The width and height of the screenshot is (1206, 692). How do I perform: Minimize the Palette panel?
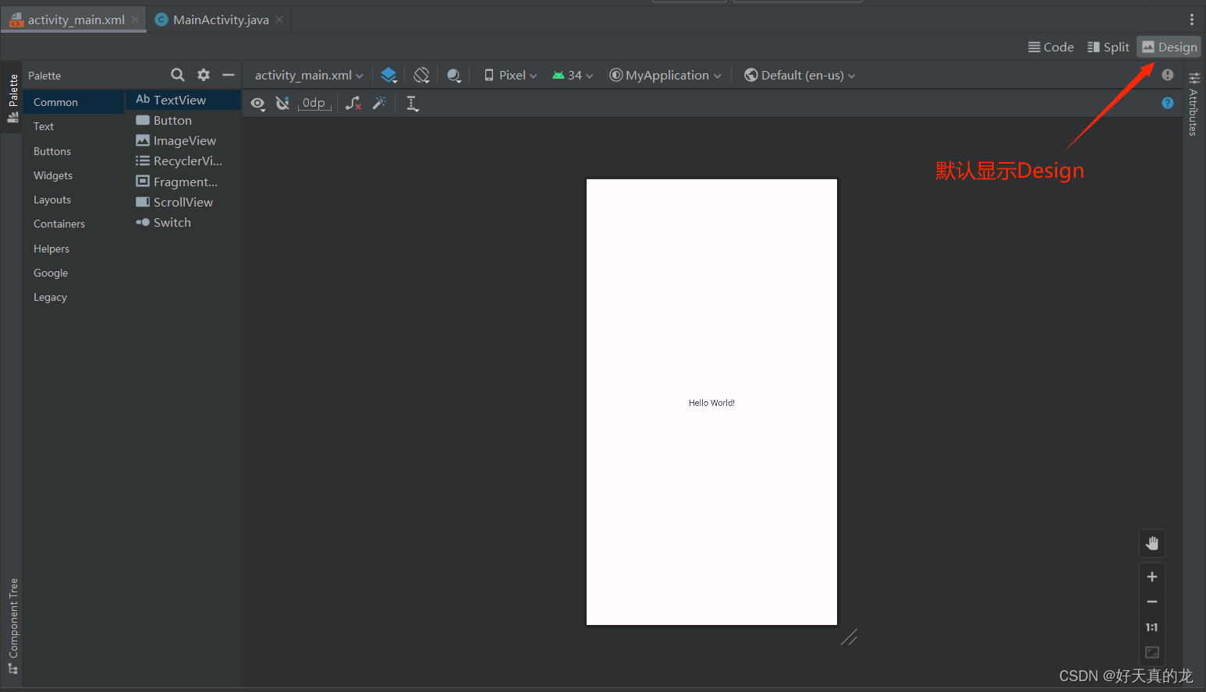(x=229, y=75)
